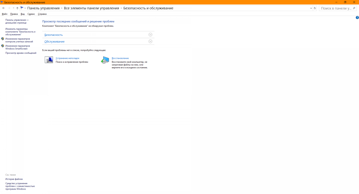Click the Обслуживание section heading

click(54, 41)
